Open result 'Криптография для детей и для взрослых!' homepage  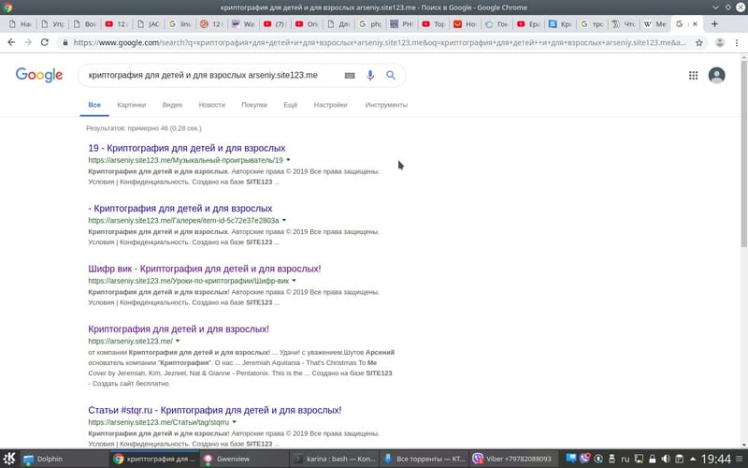(x=179, y=329)
